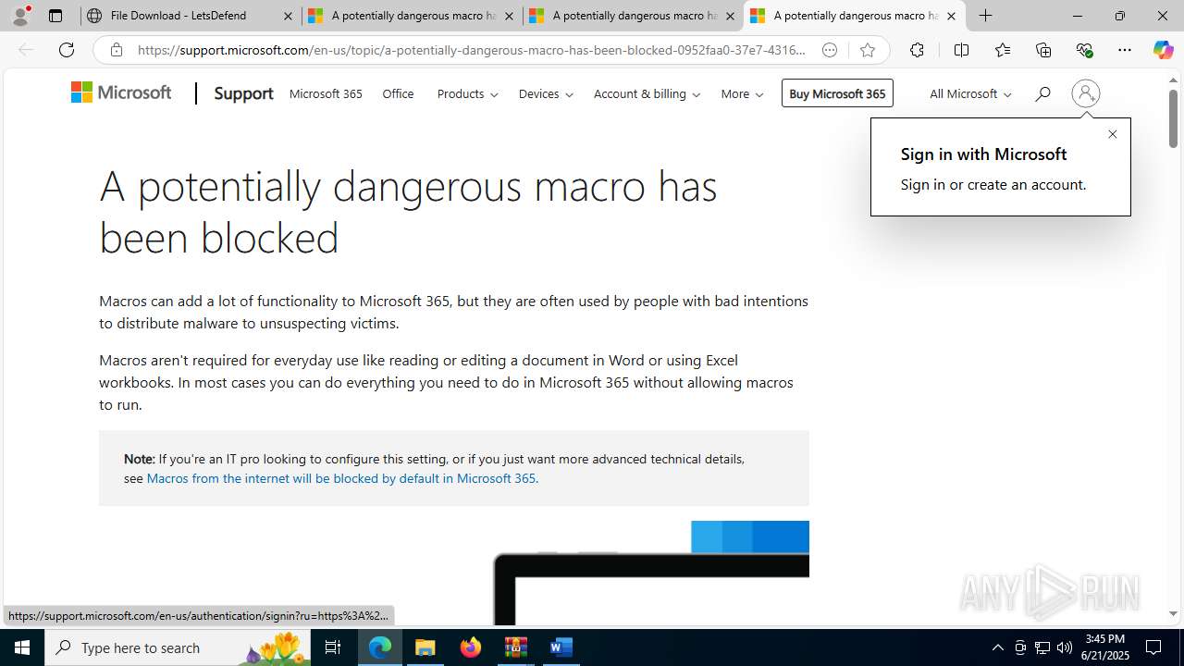
Task: Switch to the second macro blocked tab
Action: point(634,16)
